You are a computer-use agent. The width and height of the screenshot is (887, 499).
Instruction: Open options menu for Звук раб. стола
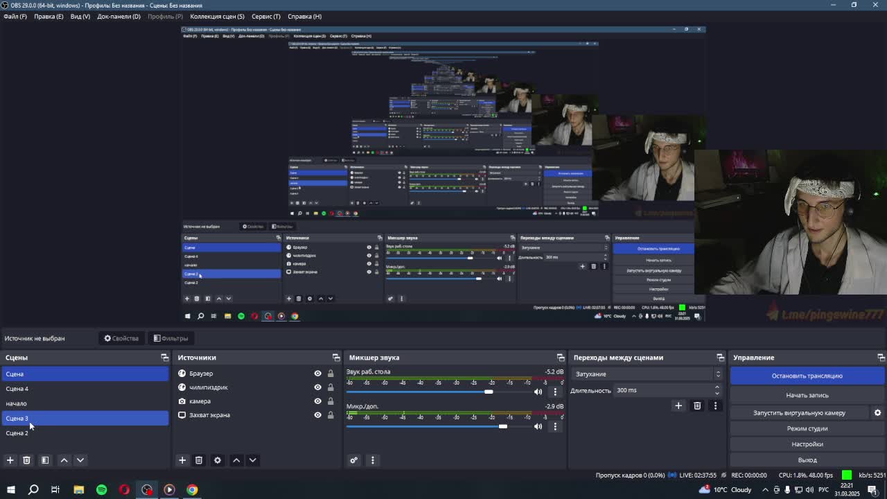click(x=555, y=392)
